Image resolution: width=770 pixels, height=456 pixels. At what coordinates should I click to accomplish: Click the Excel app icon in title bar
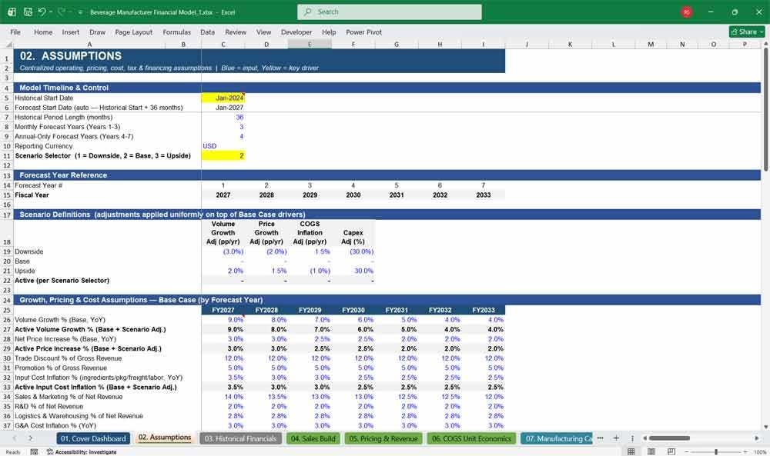(12, 12)
